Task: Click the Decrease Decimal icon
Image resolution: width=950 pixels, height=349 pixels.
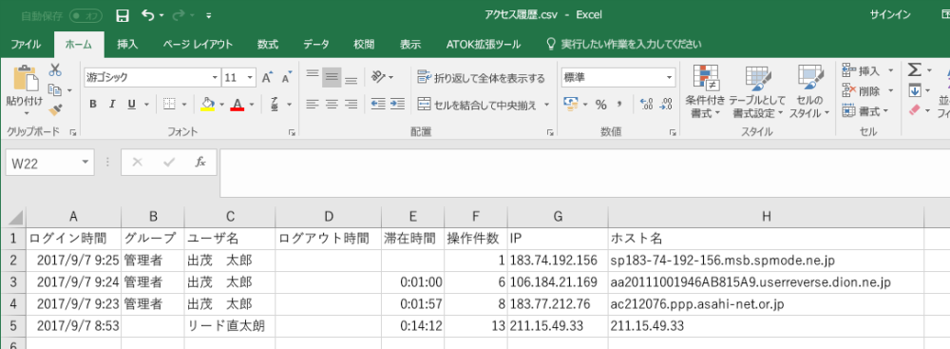Action: coord(665,105)
